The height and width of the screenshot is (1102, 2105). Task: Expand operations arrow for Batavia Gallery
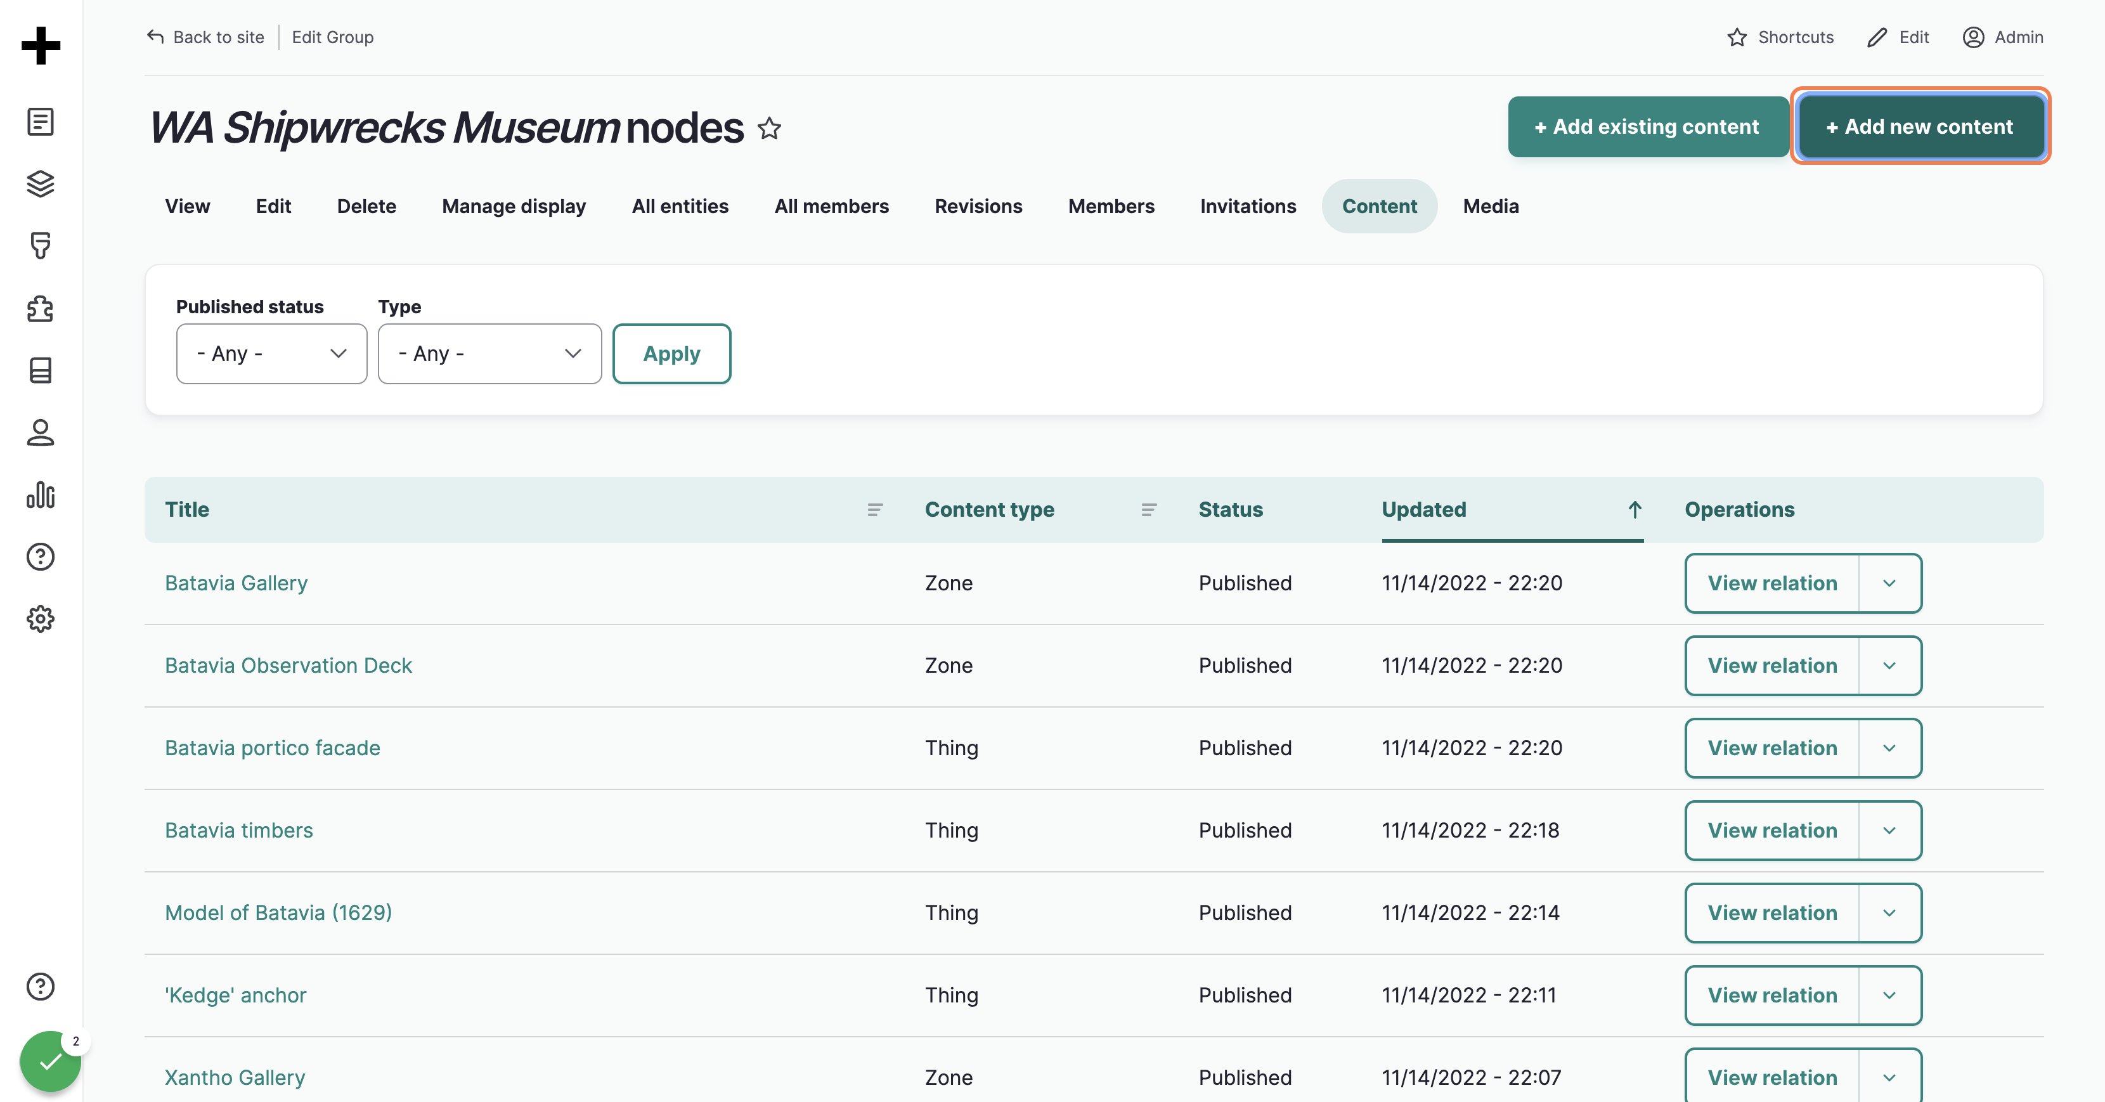point(1889,583)
